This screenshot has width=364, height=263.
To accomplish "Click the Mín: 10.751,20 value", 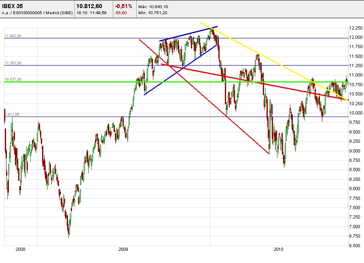I will pyautogui.click(x=153, y=13).
